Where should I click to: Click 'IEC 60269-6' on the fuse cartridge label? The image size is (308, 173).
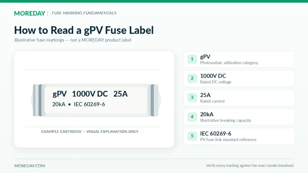(89, 104)
